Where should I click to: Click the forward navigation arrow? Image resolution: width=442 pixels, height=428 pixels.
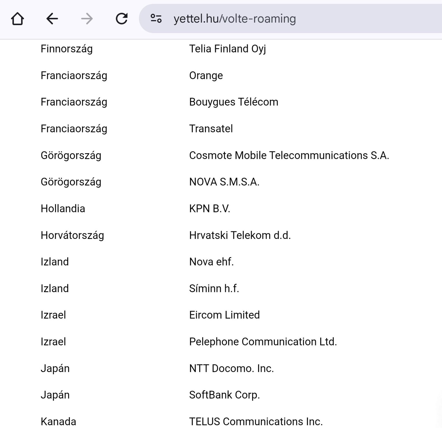(x=87, y=19)
